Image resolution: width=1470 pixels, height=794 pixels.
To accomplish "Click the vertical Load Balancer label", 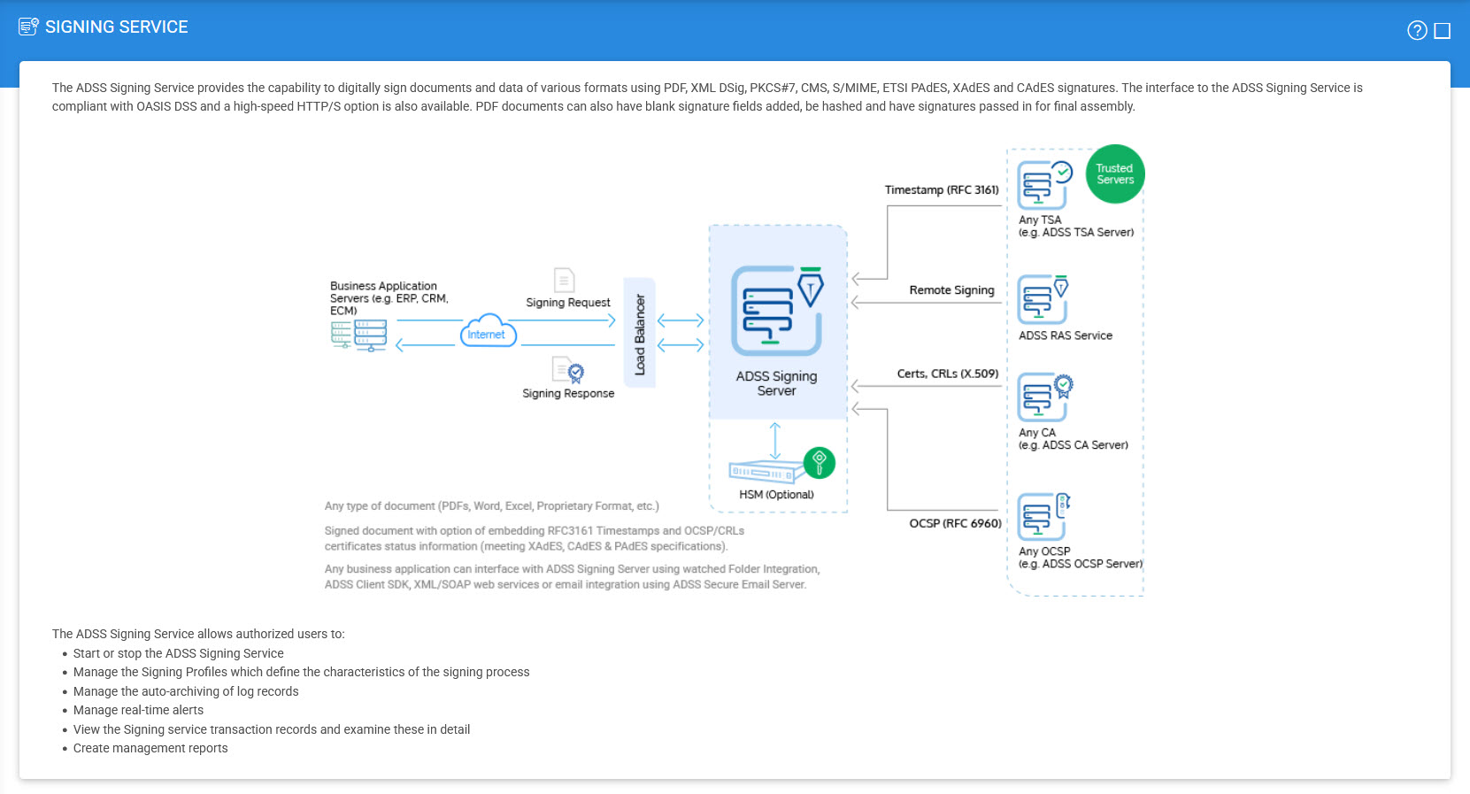I will click(x=640, y=335).
